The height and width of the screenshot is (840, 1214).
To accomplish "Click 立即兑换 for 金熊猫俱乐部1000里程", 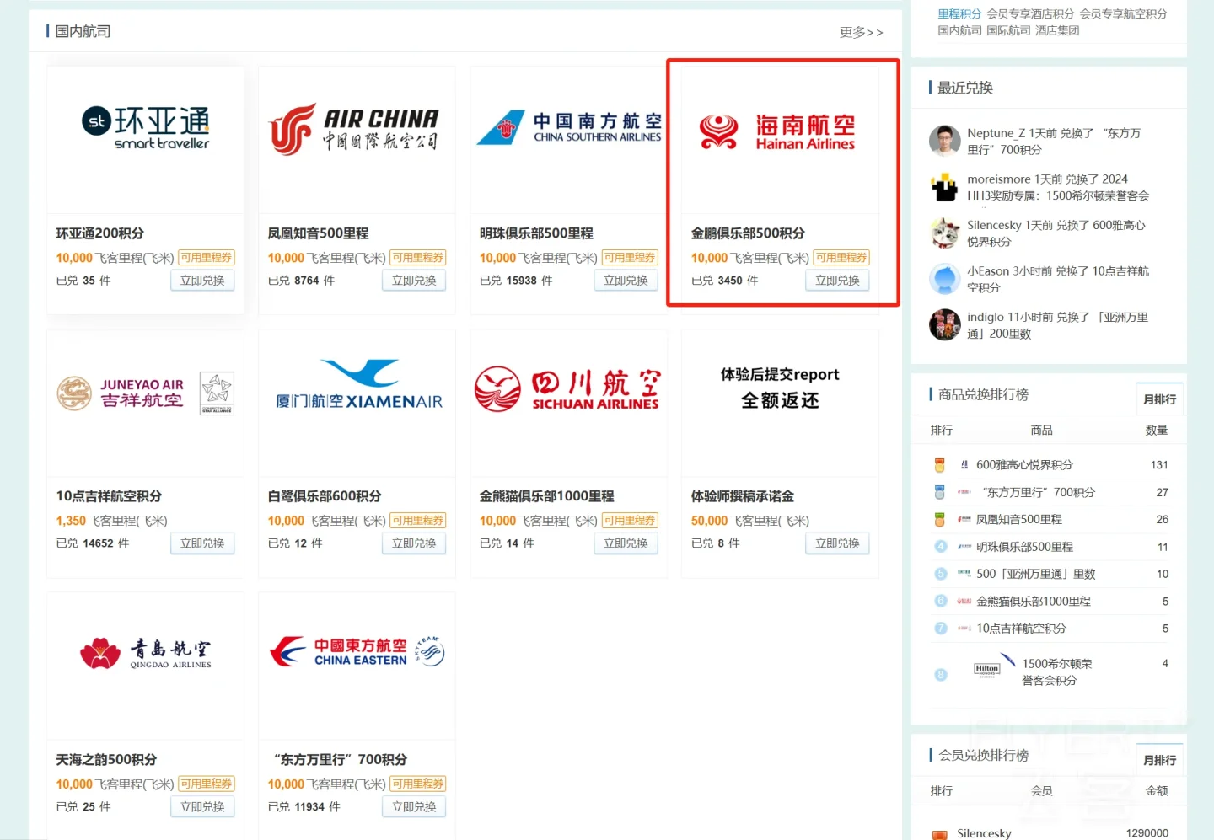I will tap(626, 543).
